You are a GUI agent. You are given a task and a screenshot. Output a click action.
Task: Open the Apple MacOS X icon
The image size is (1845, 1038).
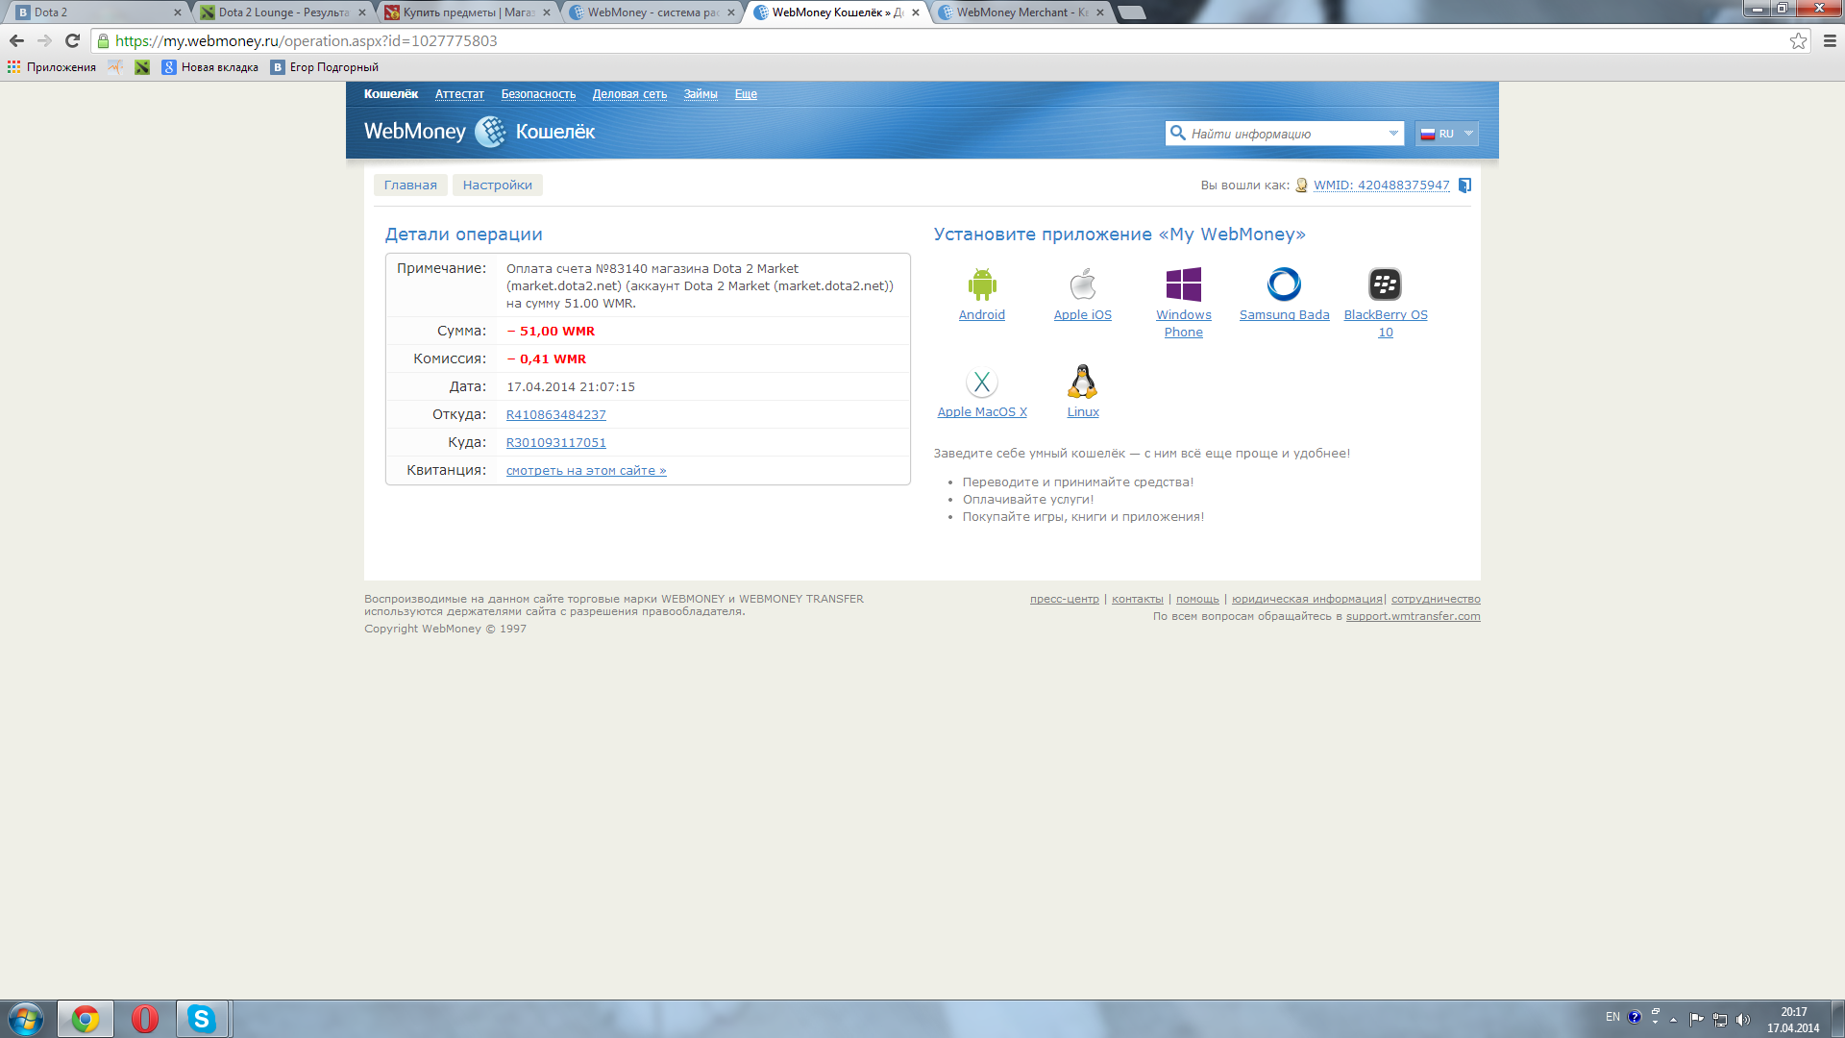tap(982, 383)
